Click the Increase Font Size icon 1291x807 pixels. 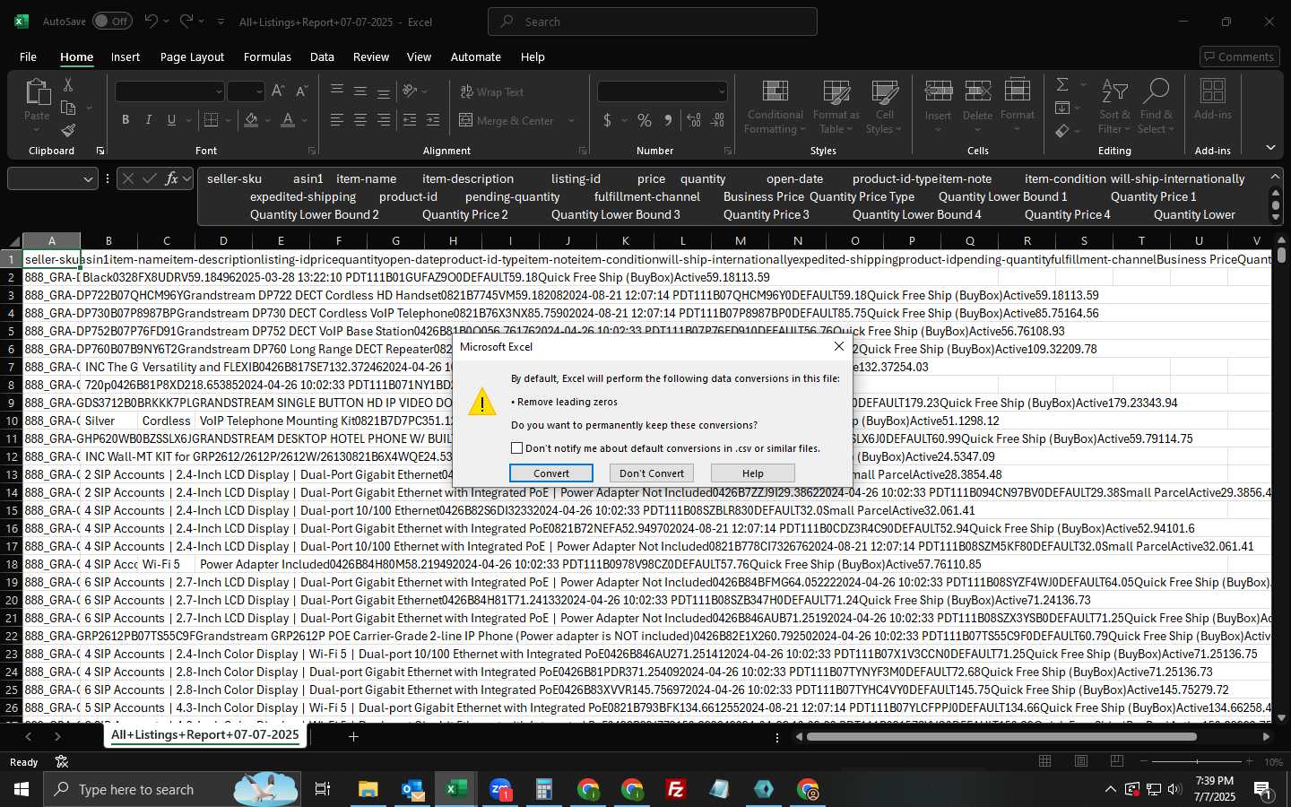(x=278, y=91)
